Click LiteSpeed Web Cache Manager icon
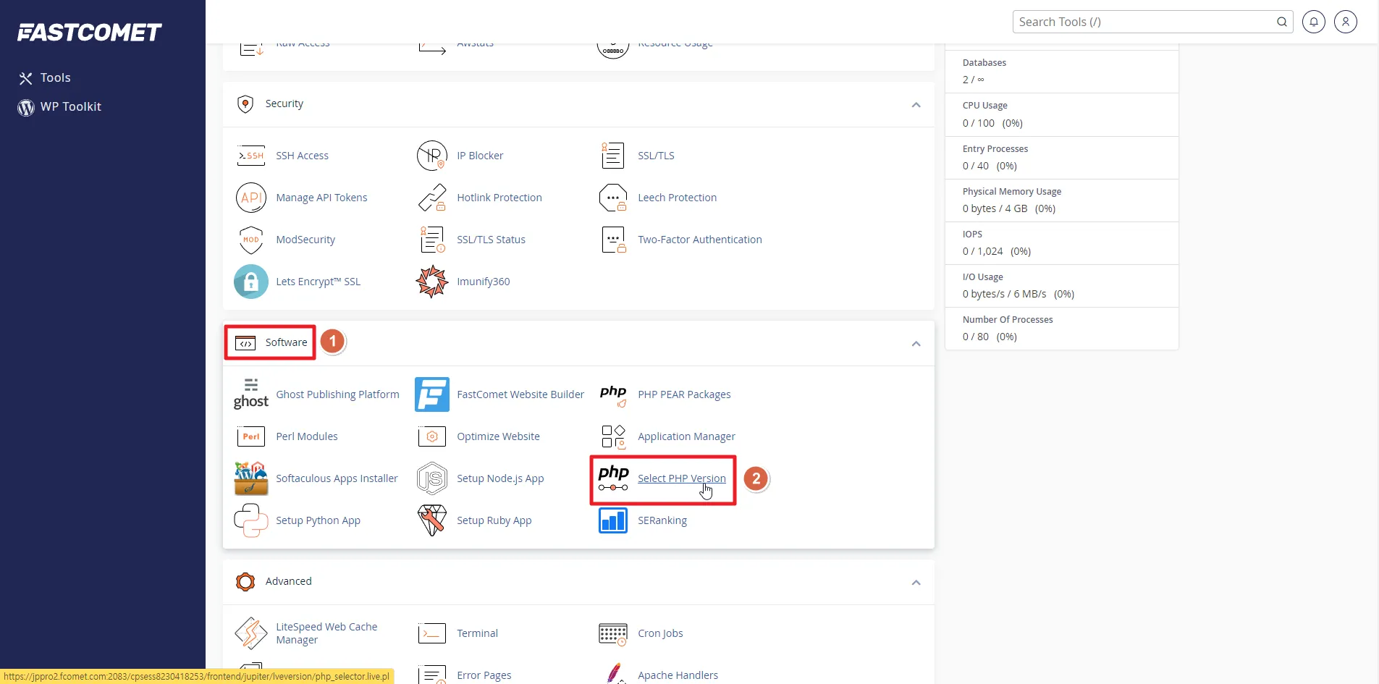The height and width of the screenshot is (684, 1379). 251,633
